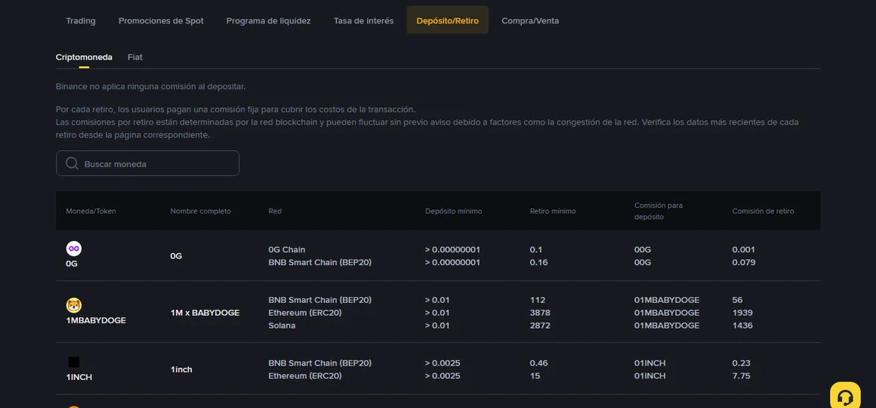This screenshot has height=408, width=876.
Task: Select the Depósito/Retiro tab
Action: (448, 20)
